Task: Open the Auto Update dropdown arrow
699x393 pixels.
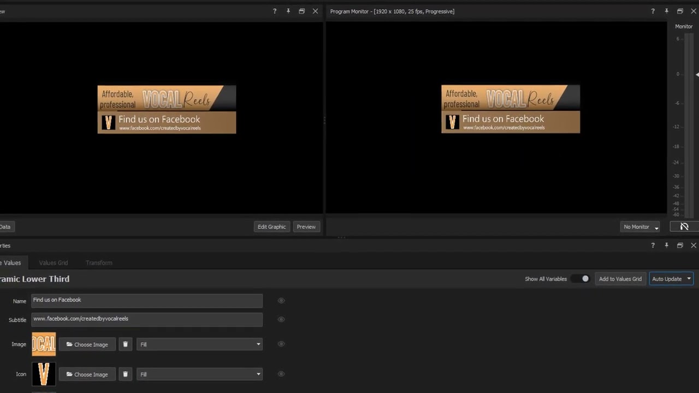Action: click(x=689, y=279)
